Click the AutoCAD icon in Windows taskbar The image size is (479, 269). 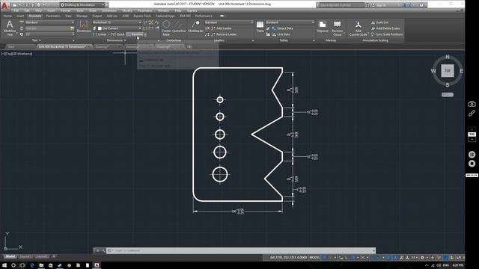[x=97, y=265]
